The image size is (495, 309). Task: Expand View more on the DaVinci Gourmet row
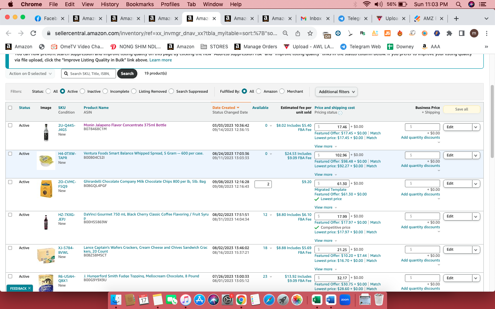[x=326, y=241]
